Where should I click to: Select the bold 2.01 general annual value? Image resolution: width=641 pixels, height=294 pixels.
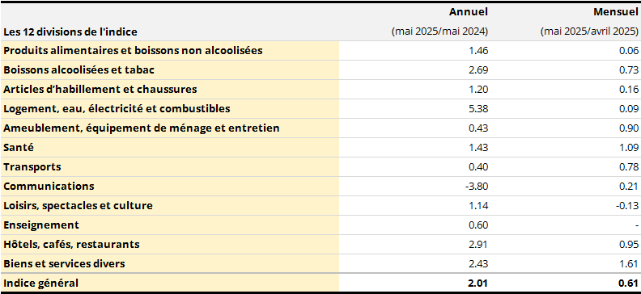478,283
